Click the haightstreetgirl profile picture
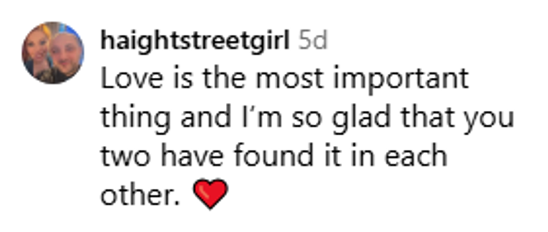Screen dimensions: 548x232 pos(53,53)
